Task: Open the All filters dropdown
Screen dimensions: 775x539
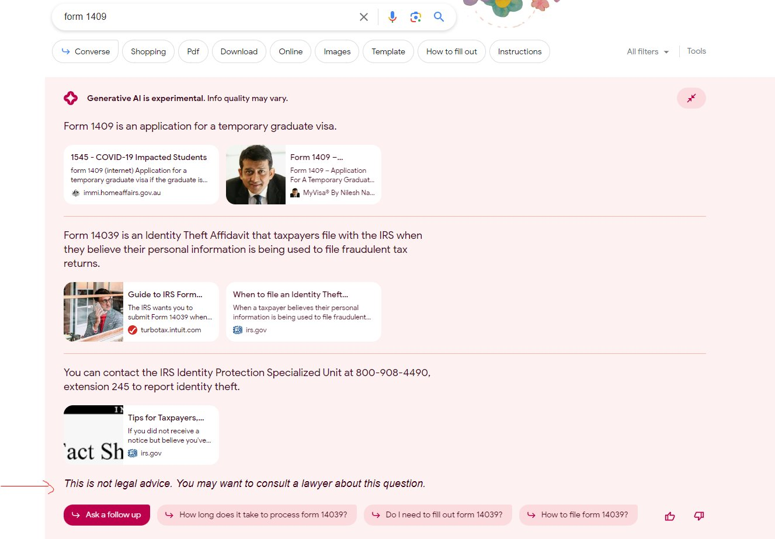Action: click(x=648, y=51)
